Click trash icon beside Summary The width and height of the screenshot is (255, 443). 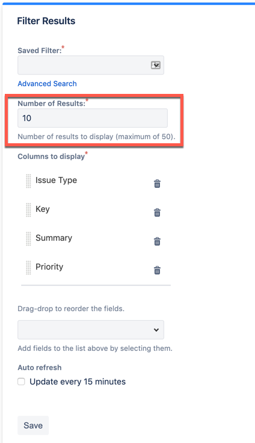157,241
